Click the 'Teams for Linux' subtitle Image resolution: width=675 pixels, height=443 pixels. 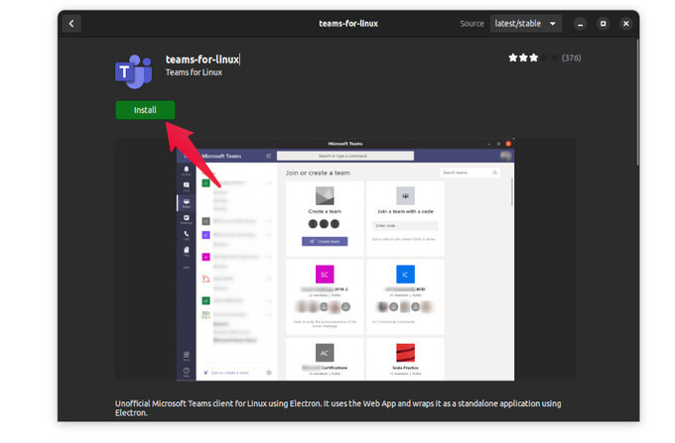194,72
